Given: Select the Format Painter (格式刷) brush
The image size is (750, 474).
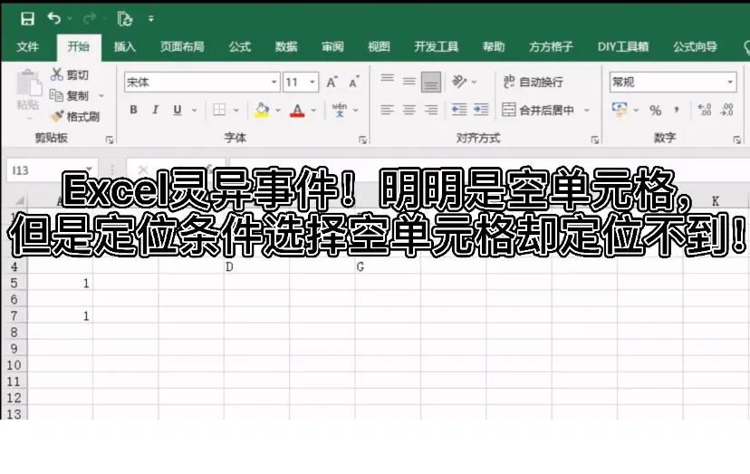Looking at the screenshot, I should click(x=75, y=116).
